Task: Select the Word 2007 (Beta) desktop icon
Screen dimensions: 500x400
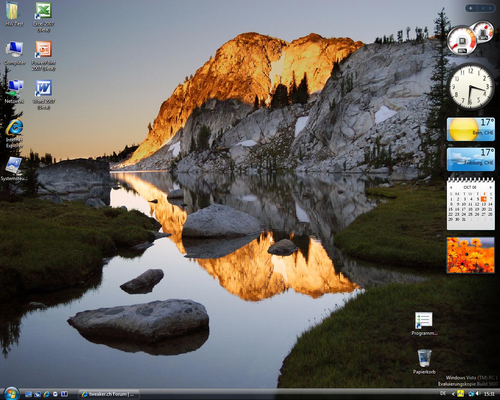Action: click(43, 89)
